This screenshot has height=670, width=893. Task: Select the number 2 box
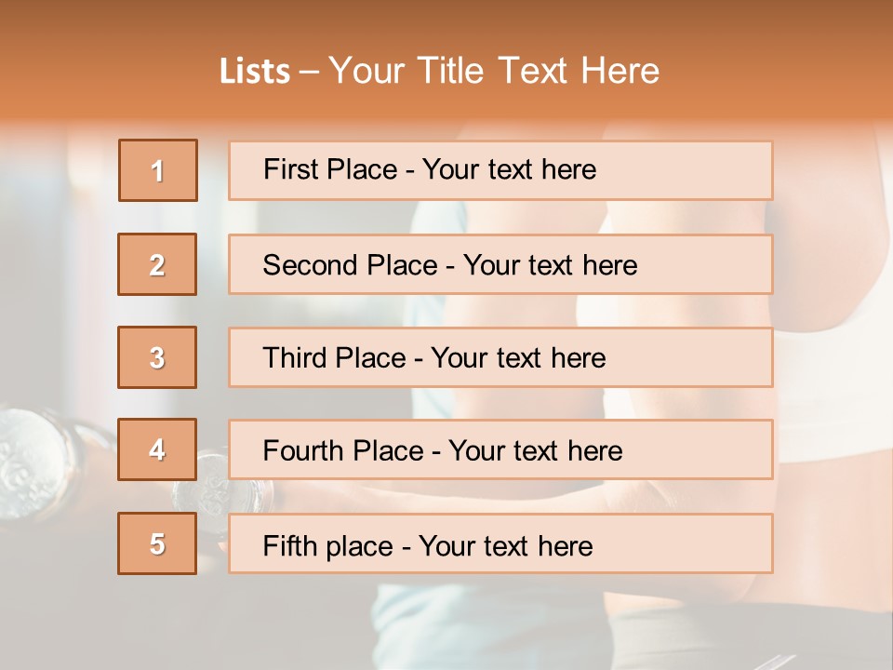click(x=157, y=264)
